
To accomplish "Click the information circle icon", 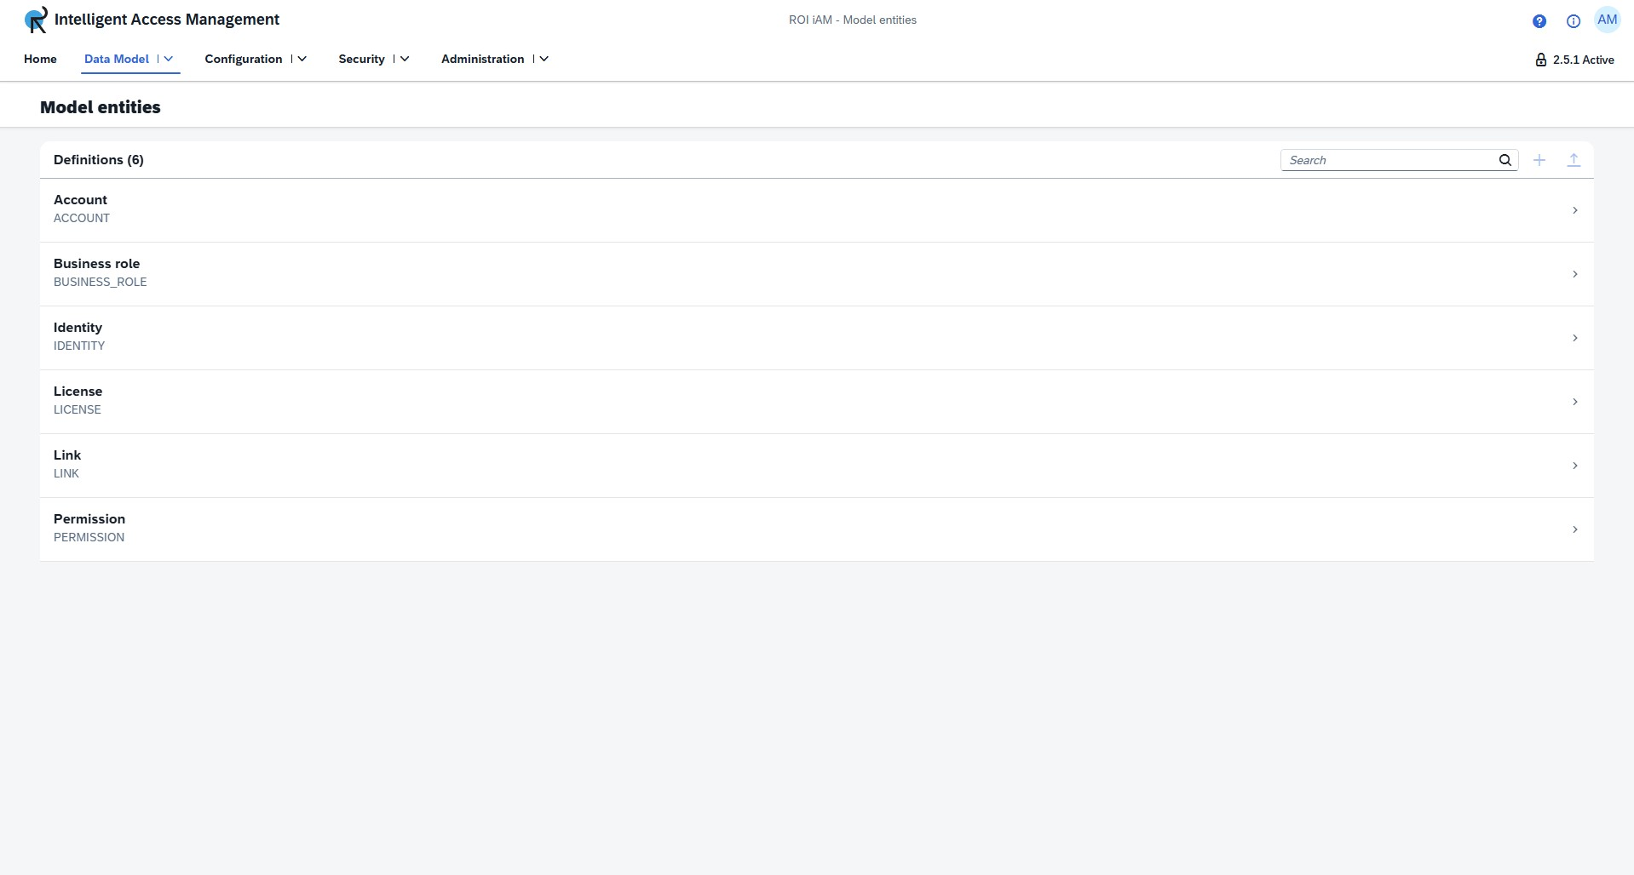I will coord(1573,21).
